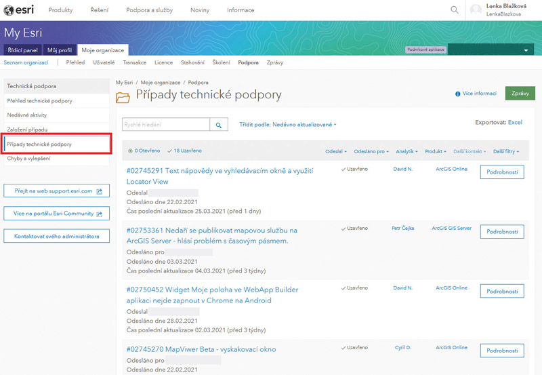
Task: Go to the Přehled subtab
Action: pyautogui.click(x=75, y=62)
